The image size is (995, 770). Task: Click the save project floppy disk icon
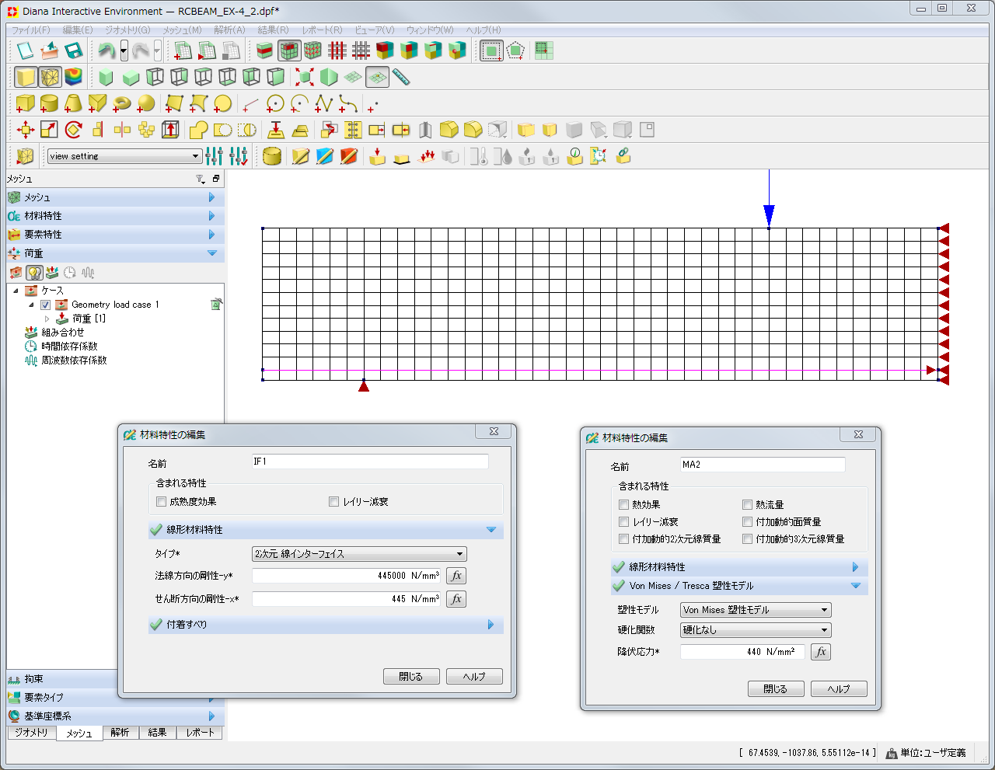pyautogui.click(x=74, y=51)
